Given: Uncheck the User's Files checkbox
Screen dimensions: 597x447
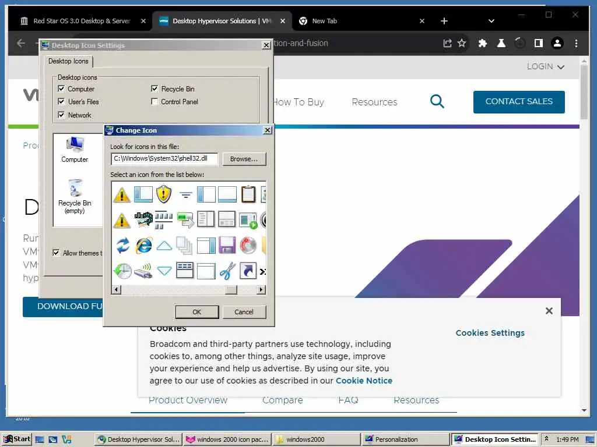Looking at the screenshot, I should (x=61, y=101).
